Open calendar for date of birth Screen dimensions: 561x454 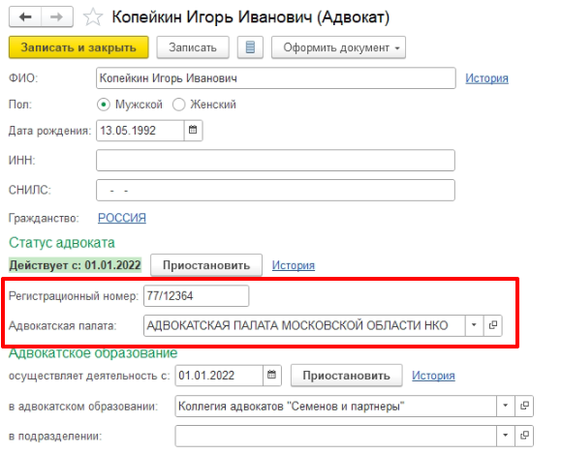coord(193,130)
